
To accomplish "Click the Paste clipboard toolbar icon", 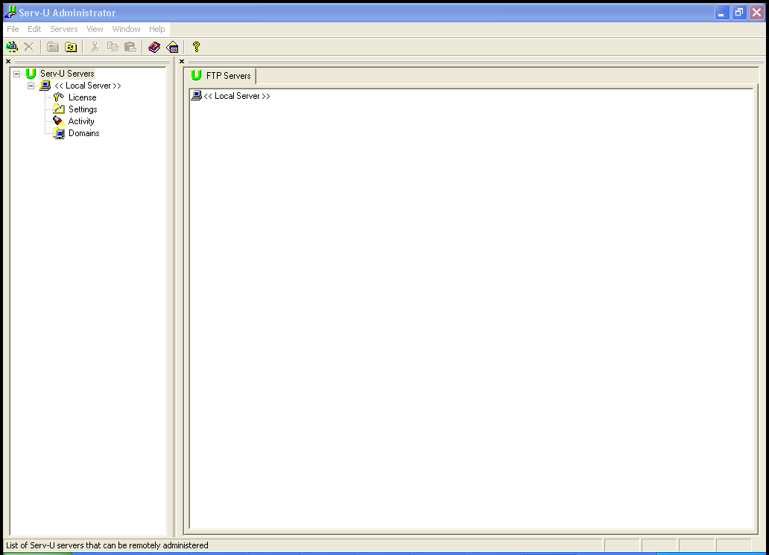I will point(130,47).
